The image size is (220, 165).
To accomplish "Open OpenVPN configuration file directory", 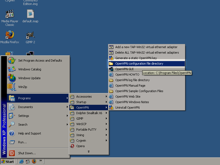I will [x=147, y=64].
